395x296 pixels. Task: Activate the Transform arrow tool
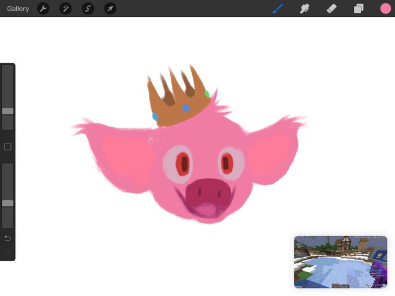click(110, 9)
